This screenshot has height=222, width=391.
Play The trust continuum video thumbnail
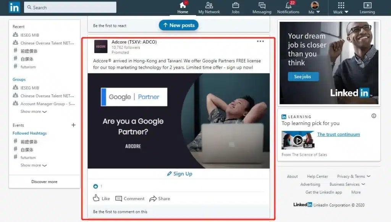[x=298, y=140]
